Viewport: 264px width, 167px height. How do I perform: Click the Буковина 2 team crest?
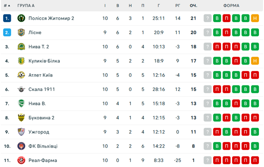[x=21, y=118]
